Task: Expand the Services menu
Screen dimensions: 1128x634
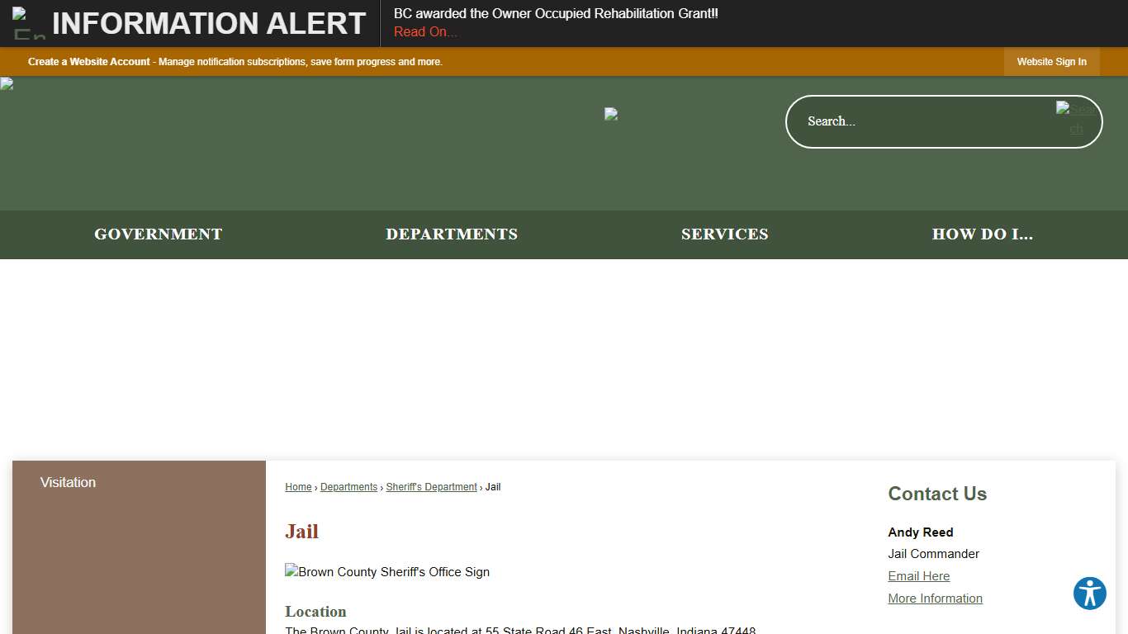Action: pos(724,234)
